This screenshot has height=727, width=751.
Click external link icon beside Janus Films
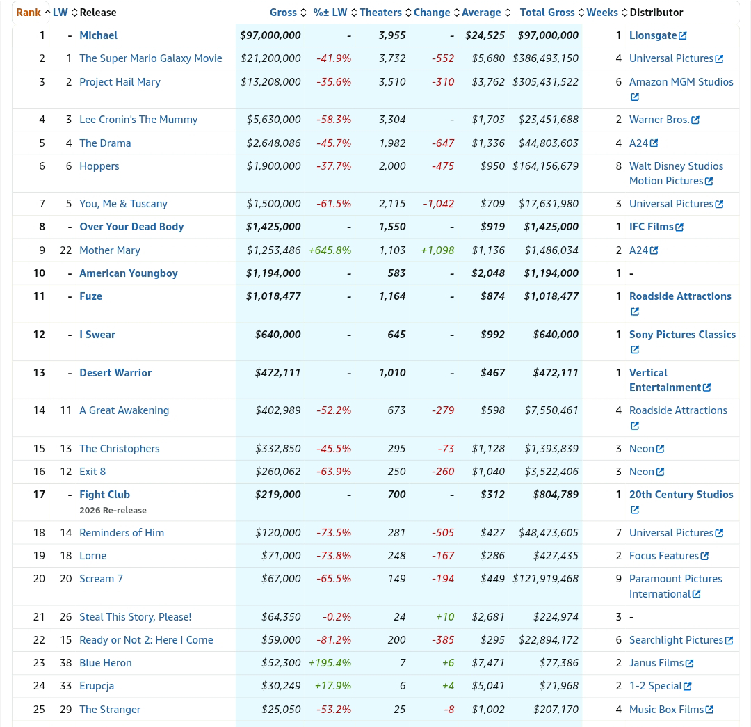pyautogui.click(x=690, y=664)
